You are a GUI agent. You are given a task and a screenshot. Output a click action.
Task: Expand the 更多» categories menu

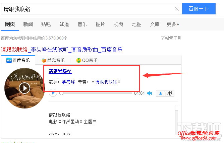pyautogui.click(x=173, y=24)
